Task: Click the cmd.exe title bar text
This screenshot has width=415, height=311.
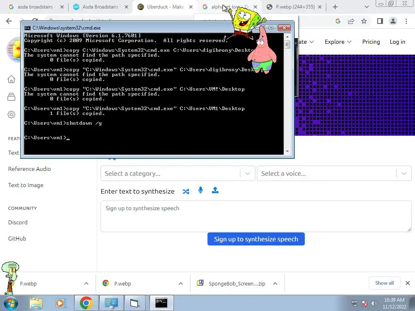Action: 66,28
